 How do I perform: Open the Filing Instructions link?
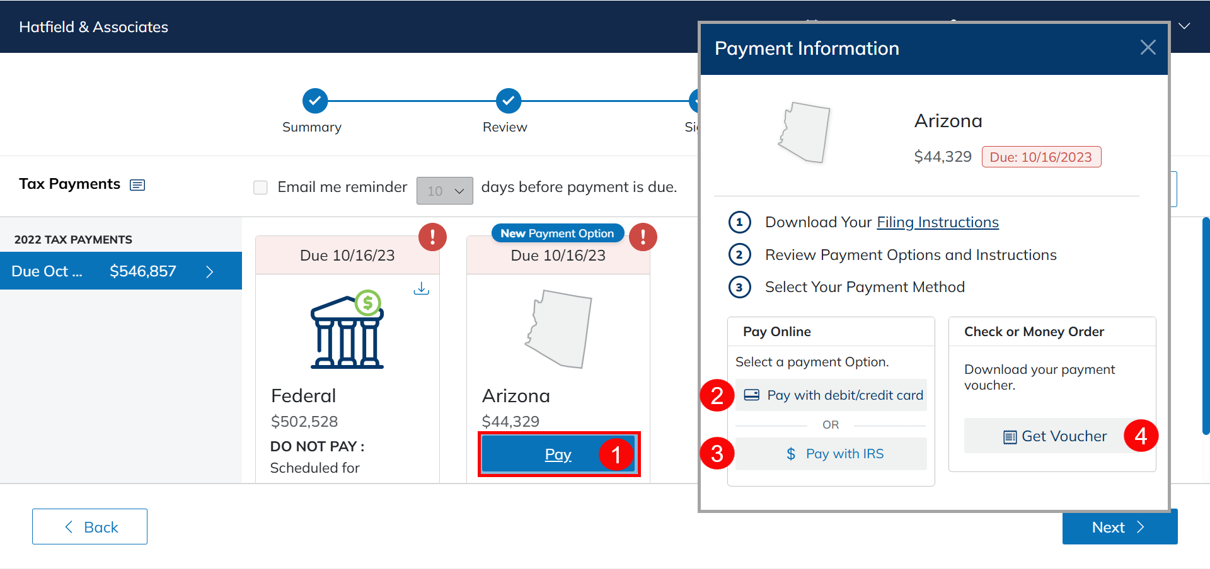[x=937, y=222]
